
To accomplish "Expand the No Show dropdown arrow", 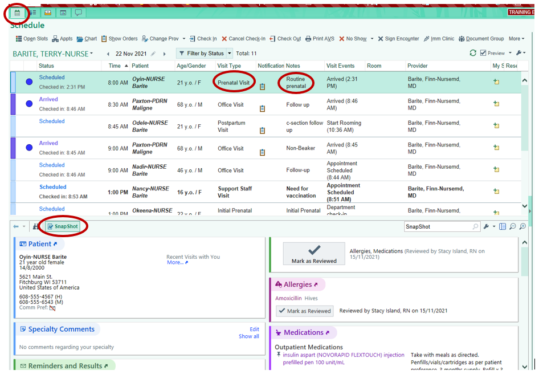I will (372, 39).
